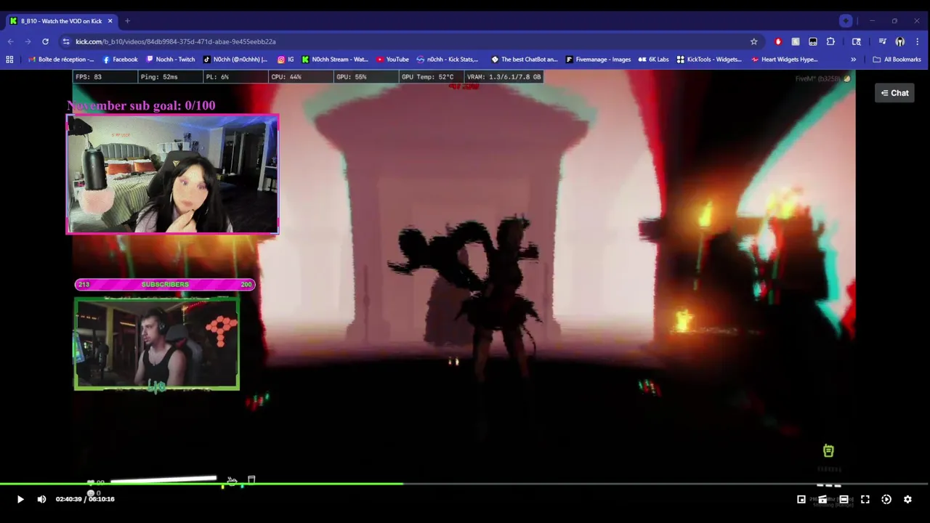Open the YouTube bookmark
930x523 pixels.
click(392, 60)
